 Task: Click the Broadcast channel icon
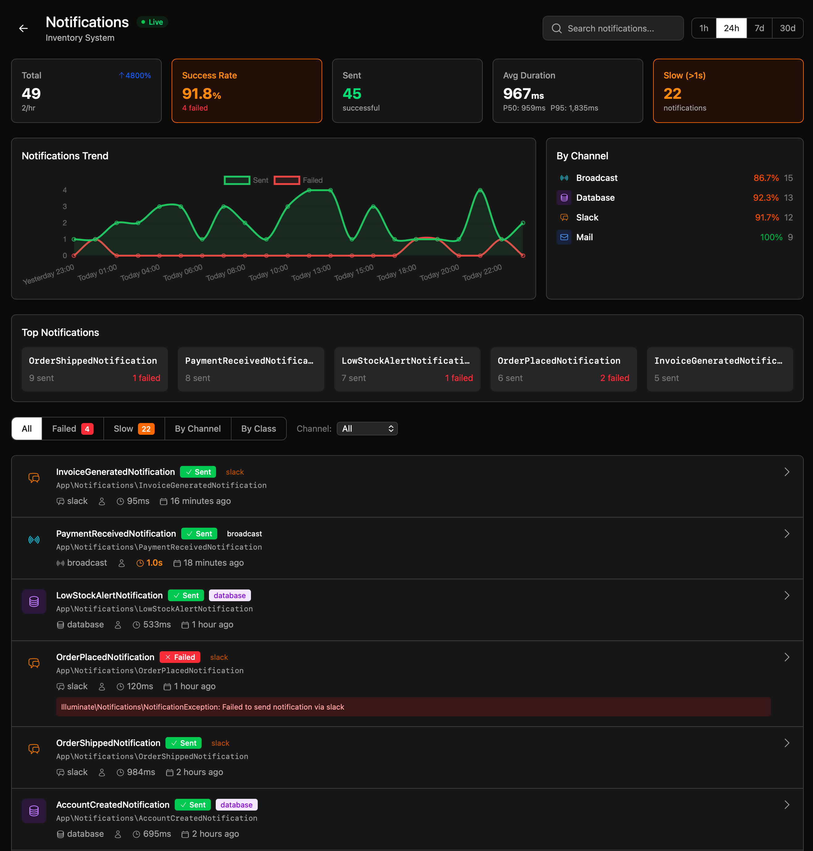click(564, 178)
